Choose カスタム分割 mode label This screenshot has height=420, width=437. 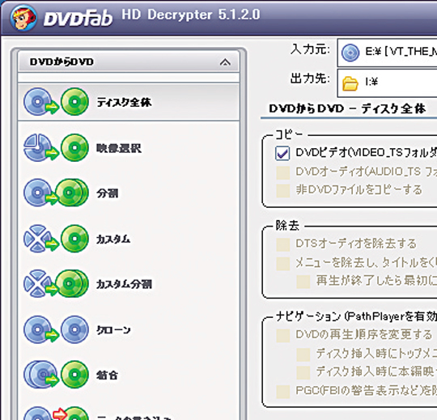pos(124,284)
